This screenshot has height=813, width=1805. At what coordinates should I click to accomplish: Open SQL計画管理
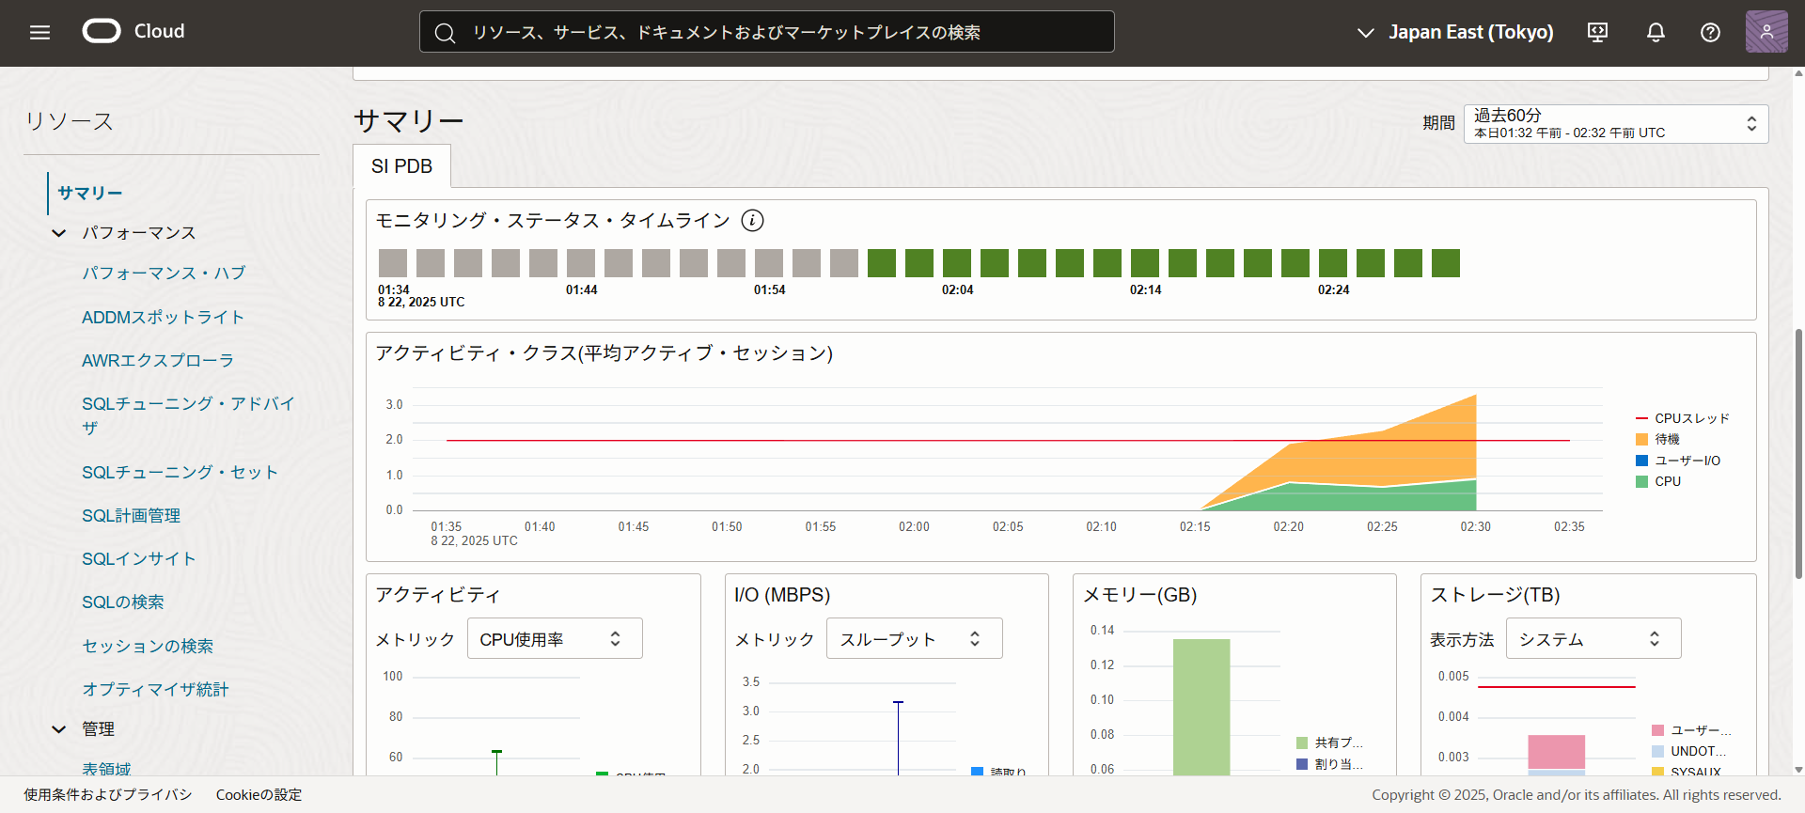(x=131, y=515)
